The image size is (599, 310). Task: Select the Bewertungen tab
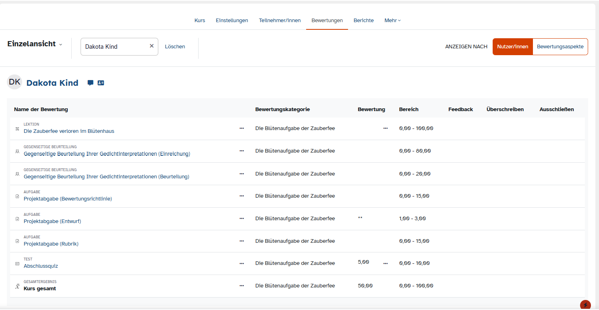[x=327, y=20]
